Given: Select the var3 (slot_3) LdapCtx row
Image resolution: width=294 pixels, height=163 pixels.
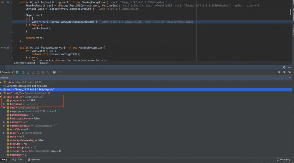Looking at the screenshot, I should [x=146, y=97].
